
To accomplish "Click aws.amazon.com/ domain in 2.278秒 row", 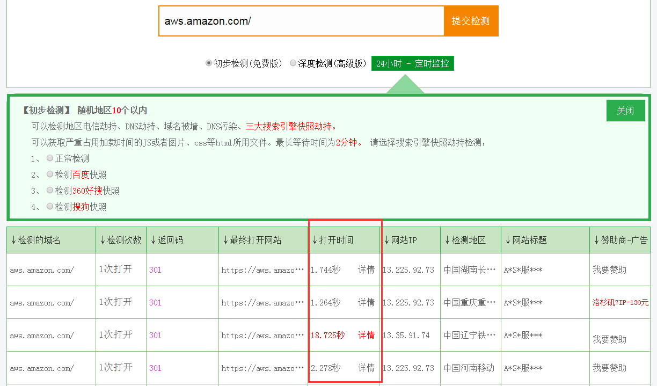I will tap(42, 368).
